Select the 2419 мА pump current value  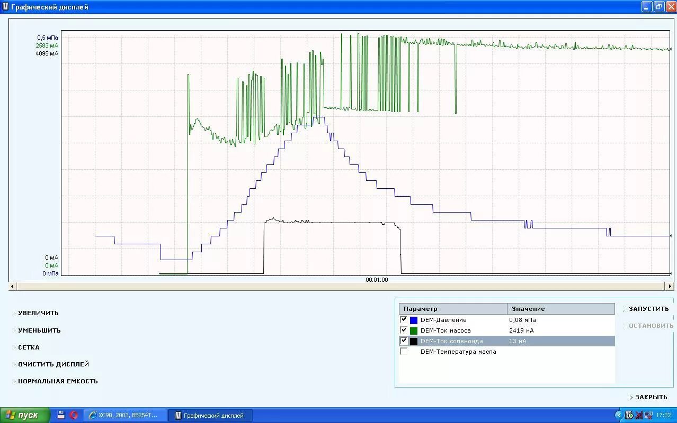tap(521, 330)
